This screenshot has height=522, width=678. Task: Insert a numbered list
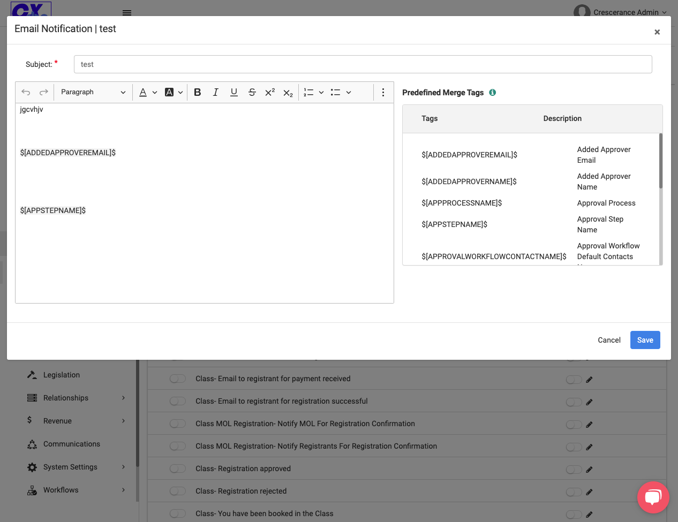pos(308,92)
